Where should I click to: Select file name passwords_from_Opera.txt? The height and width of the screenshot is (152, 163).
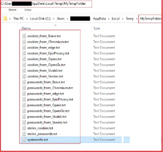(x=47, y=105)
